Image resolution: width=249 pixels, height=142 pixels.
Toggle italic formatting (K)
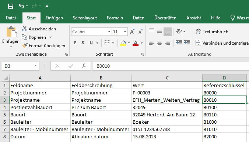pos(83,43)
